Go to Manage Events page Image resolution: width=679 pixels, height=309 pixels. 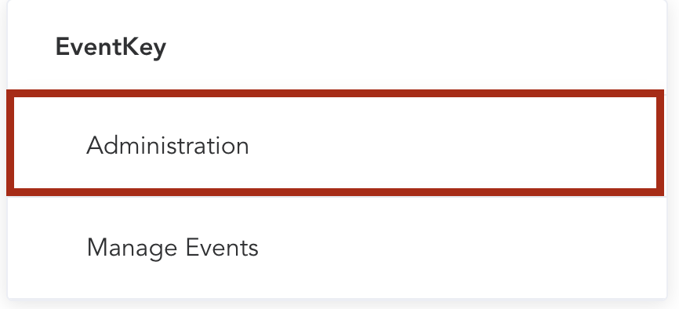(x=337, y=248)
